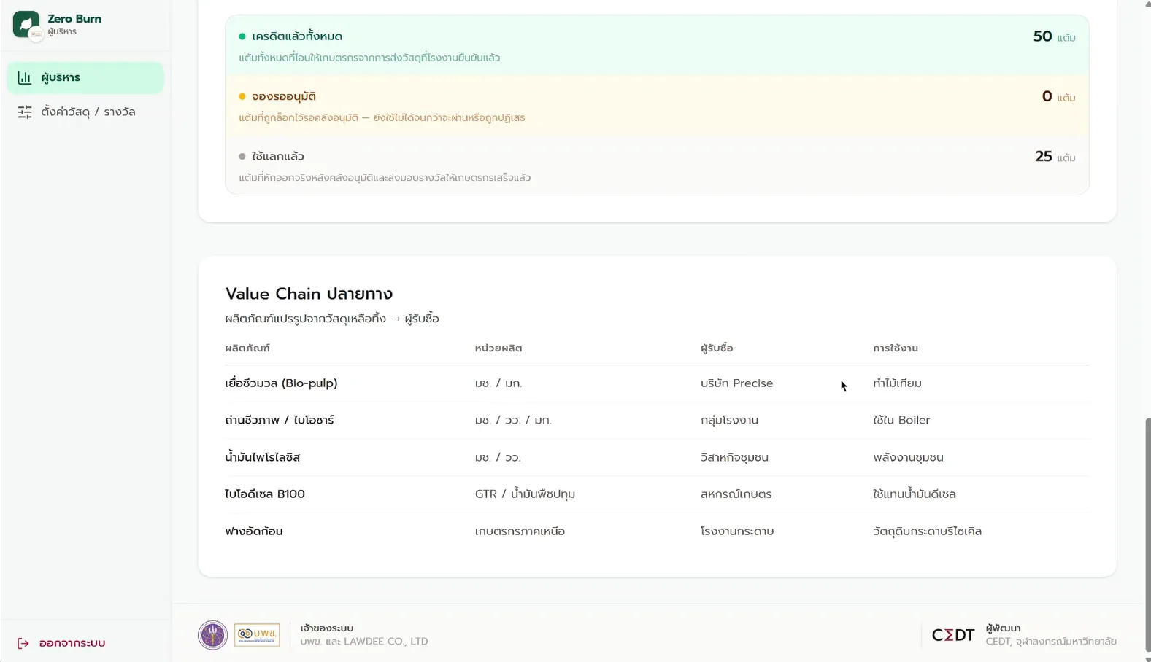Click the bar chart icon beside ผู้บริหาร

point(25,77)
